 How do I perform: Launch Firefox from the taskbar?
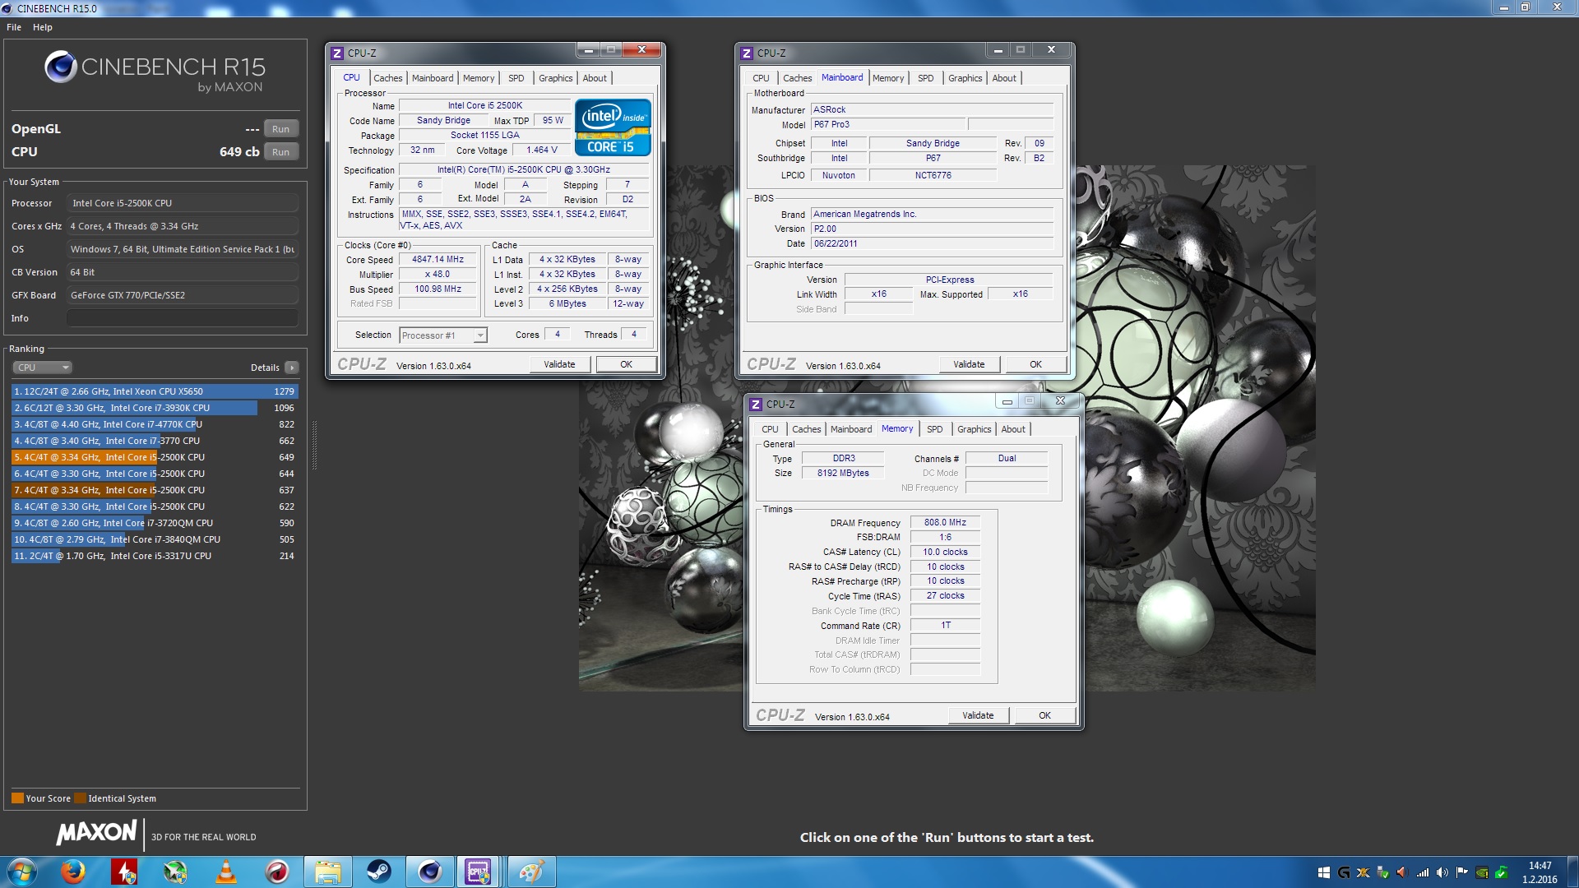coord(73,872)
